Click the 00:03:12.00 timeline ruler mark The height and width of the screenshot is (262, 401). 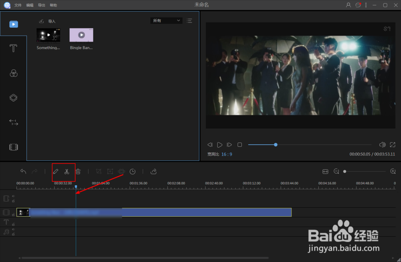point(252,183)
